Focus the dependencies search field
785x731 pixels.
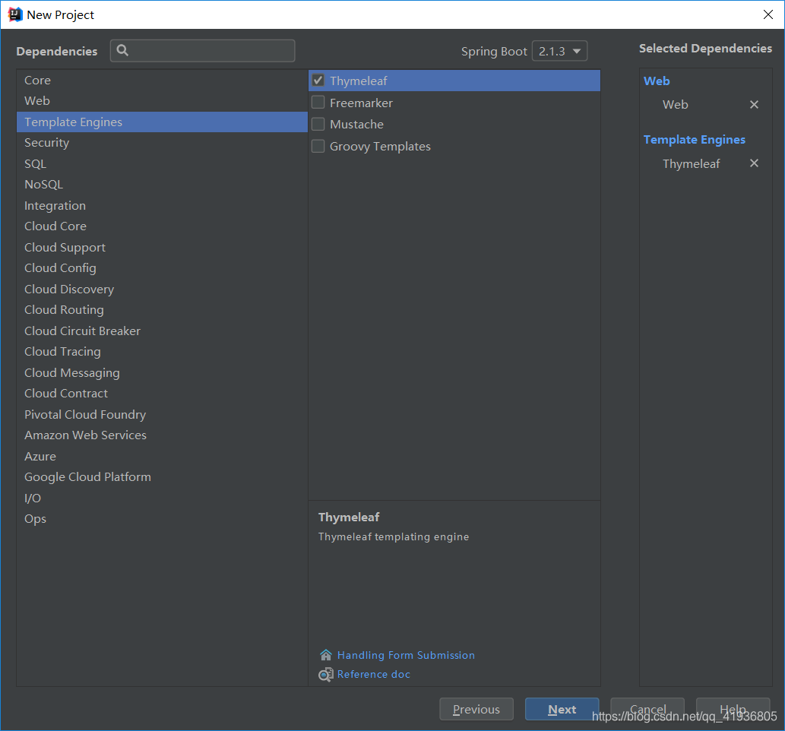(202, 51)
